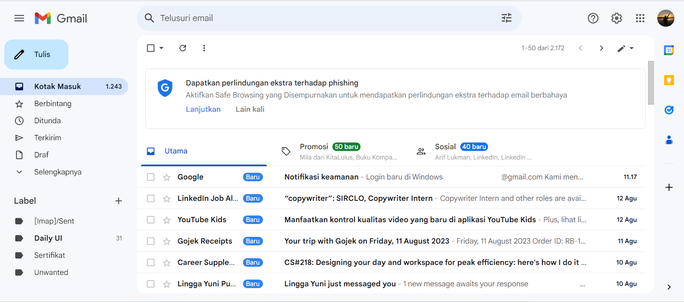This screenshot has width=684, height=302.
Task: Open Settings gear icon
Action: tap(616, 18)
